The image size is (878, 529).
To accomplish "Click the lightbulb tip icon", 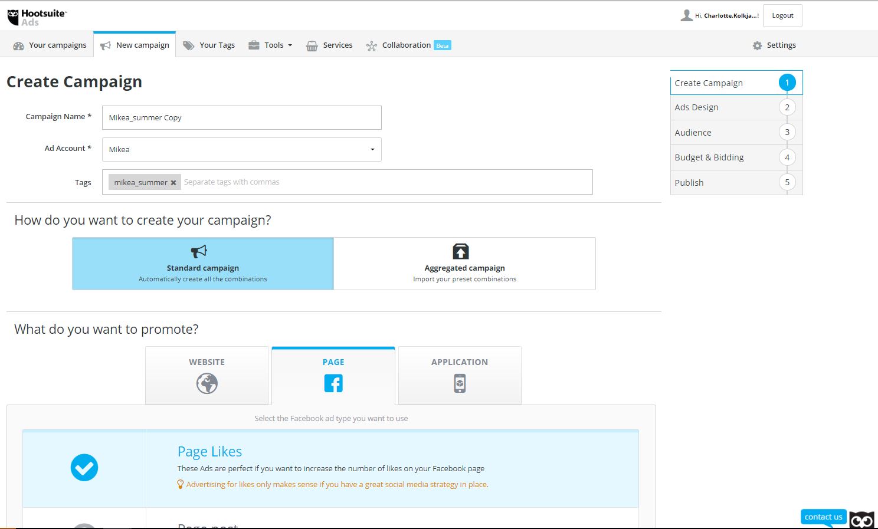I will 181,484.
